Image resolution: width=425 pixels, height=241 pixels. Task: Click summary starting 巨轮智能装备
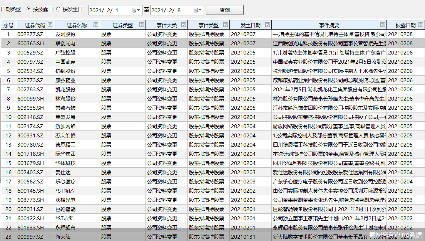[x=329, y=209]
